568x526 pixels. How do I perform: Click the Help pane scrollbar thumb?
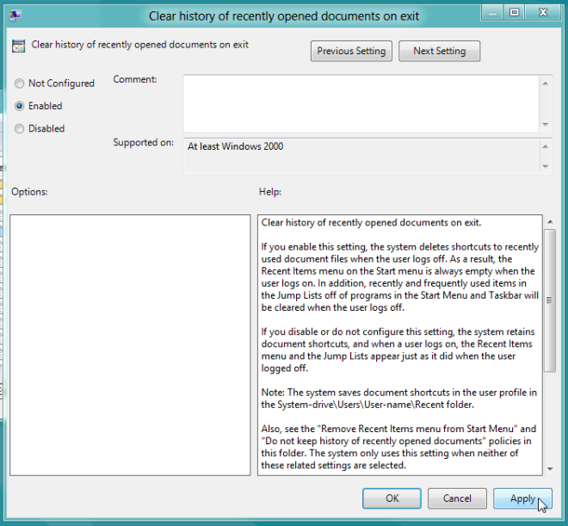click(550, 300)
